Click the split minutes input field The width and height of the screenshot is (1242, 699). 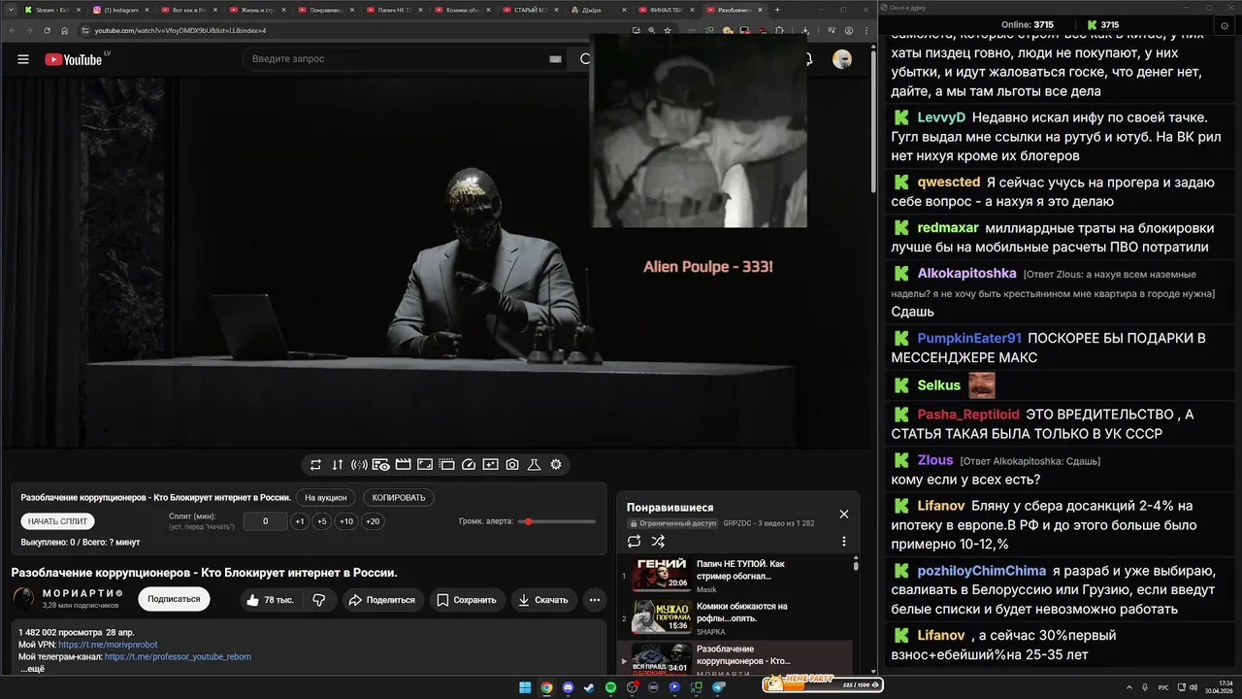click(265, 521)
